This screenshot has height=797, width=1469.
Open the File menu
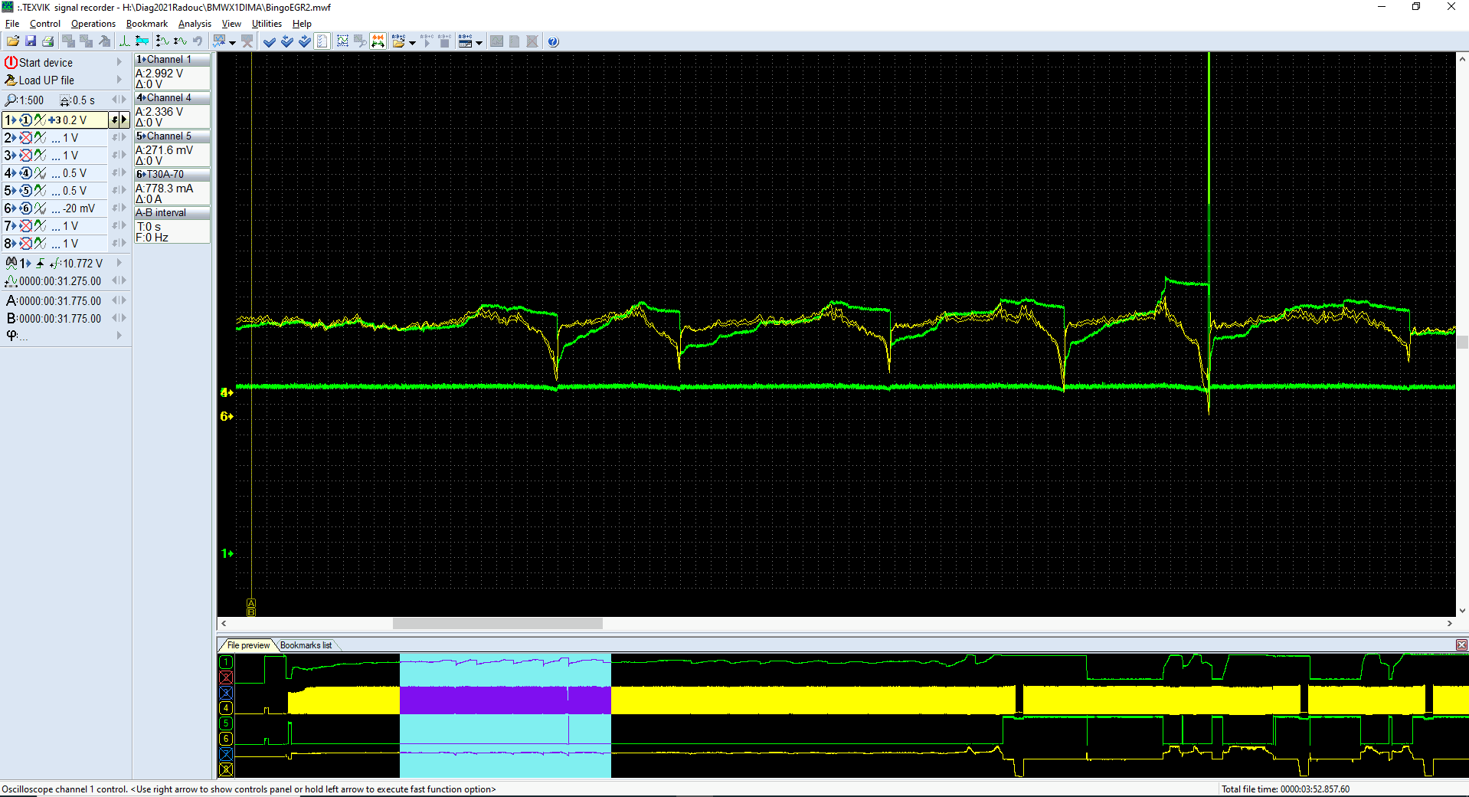(x=12, y=24)
